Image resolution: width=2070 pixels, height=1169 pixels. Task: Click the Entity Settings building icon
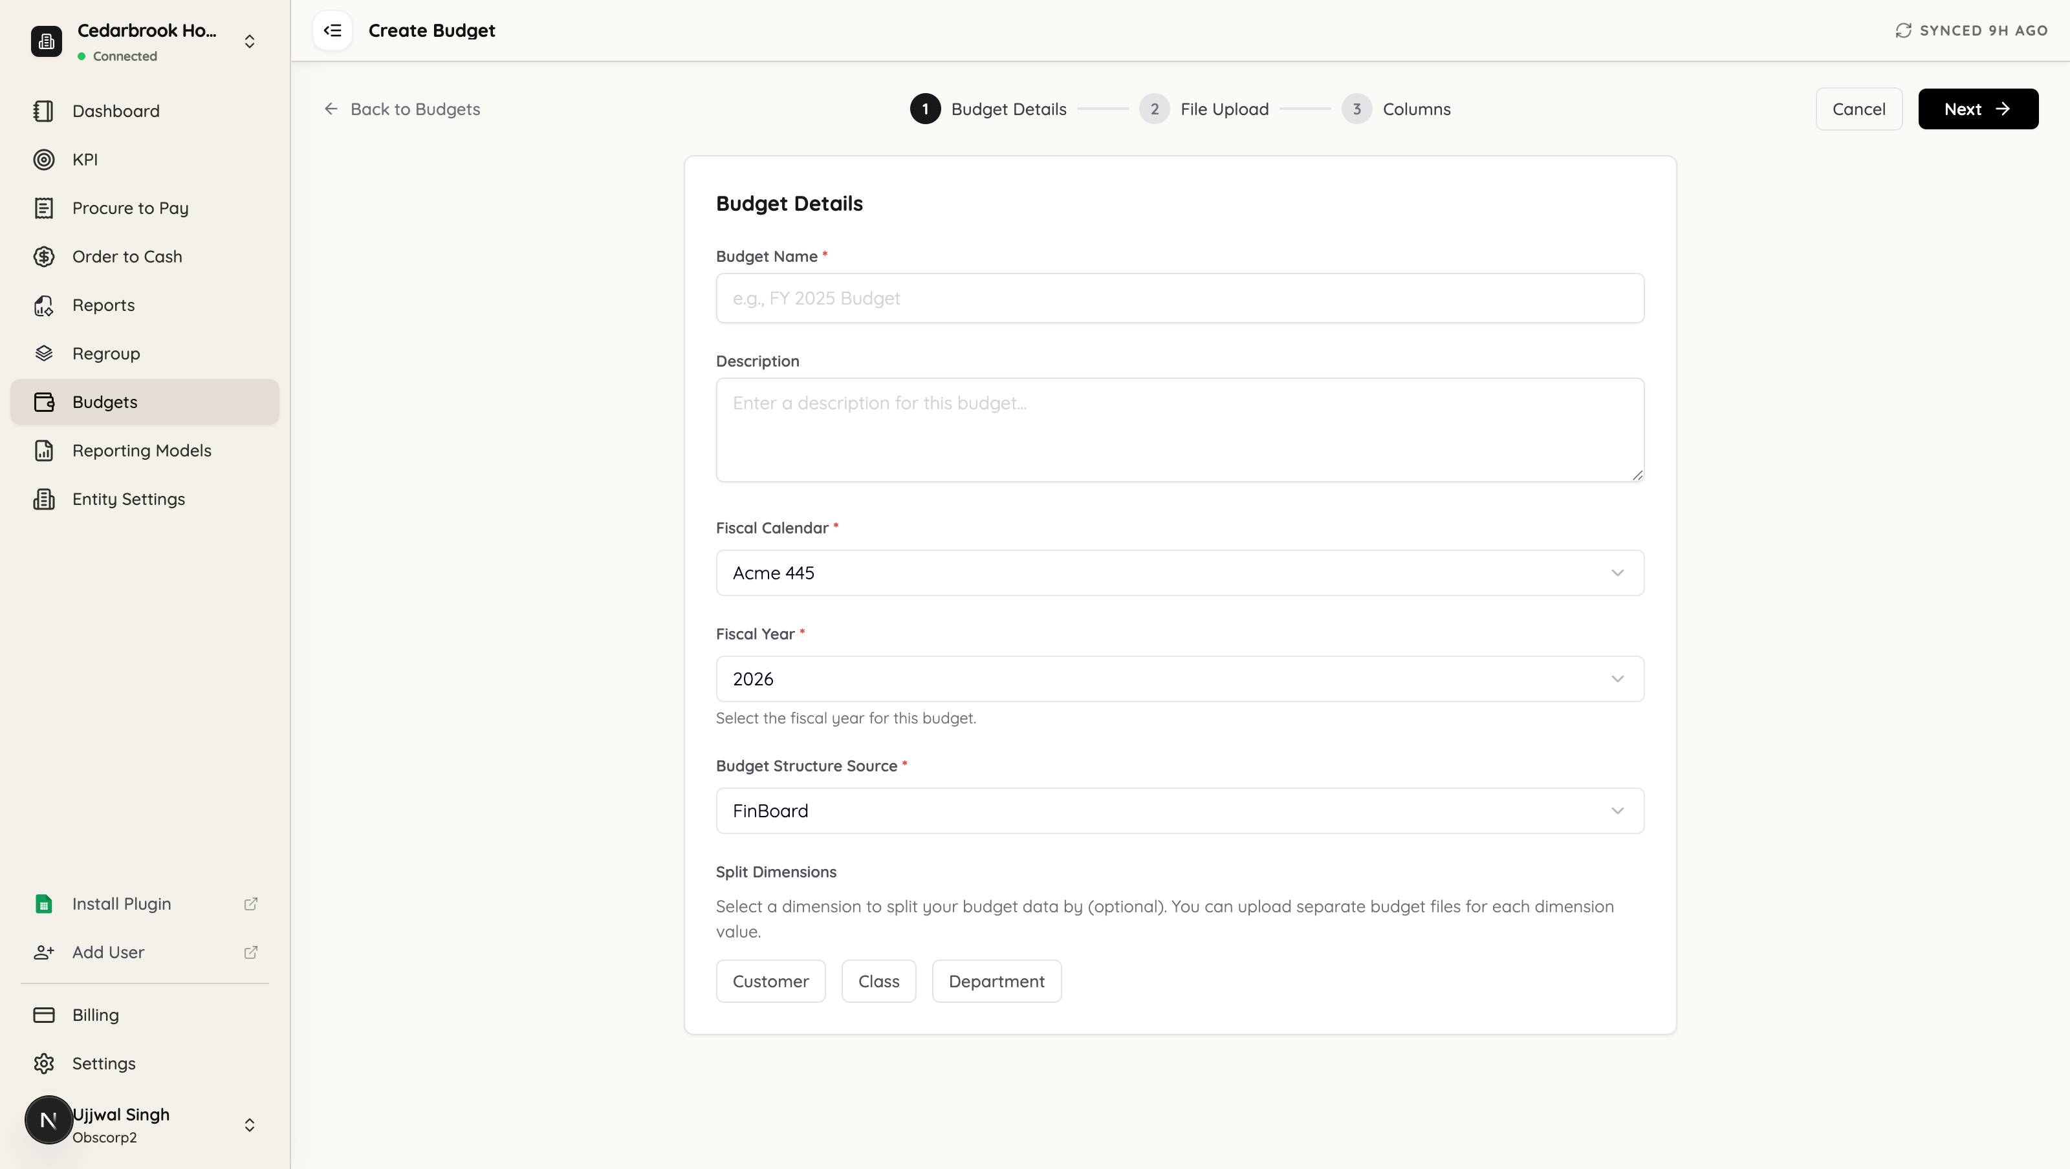tap(43, 499)
